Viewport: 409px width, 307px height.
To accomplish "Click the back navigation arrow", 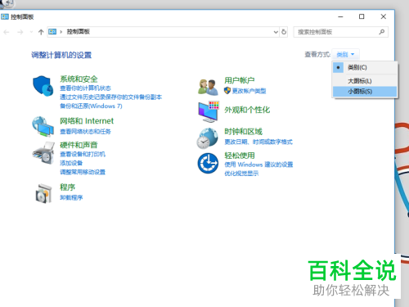I will tap(7, 32).
